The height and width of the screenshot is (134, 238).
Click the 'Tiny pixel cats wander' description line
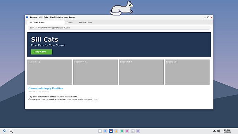pos(53,97)
